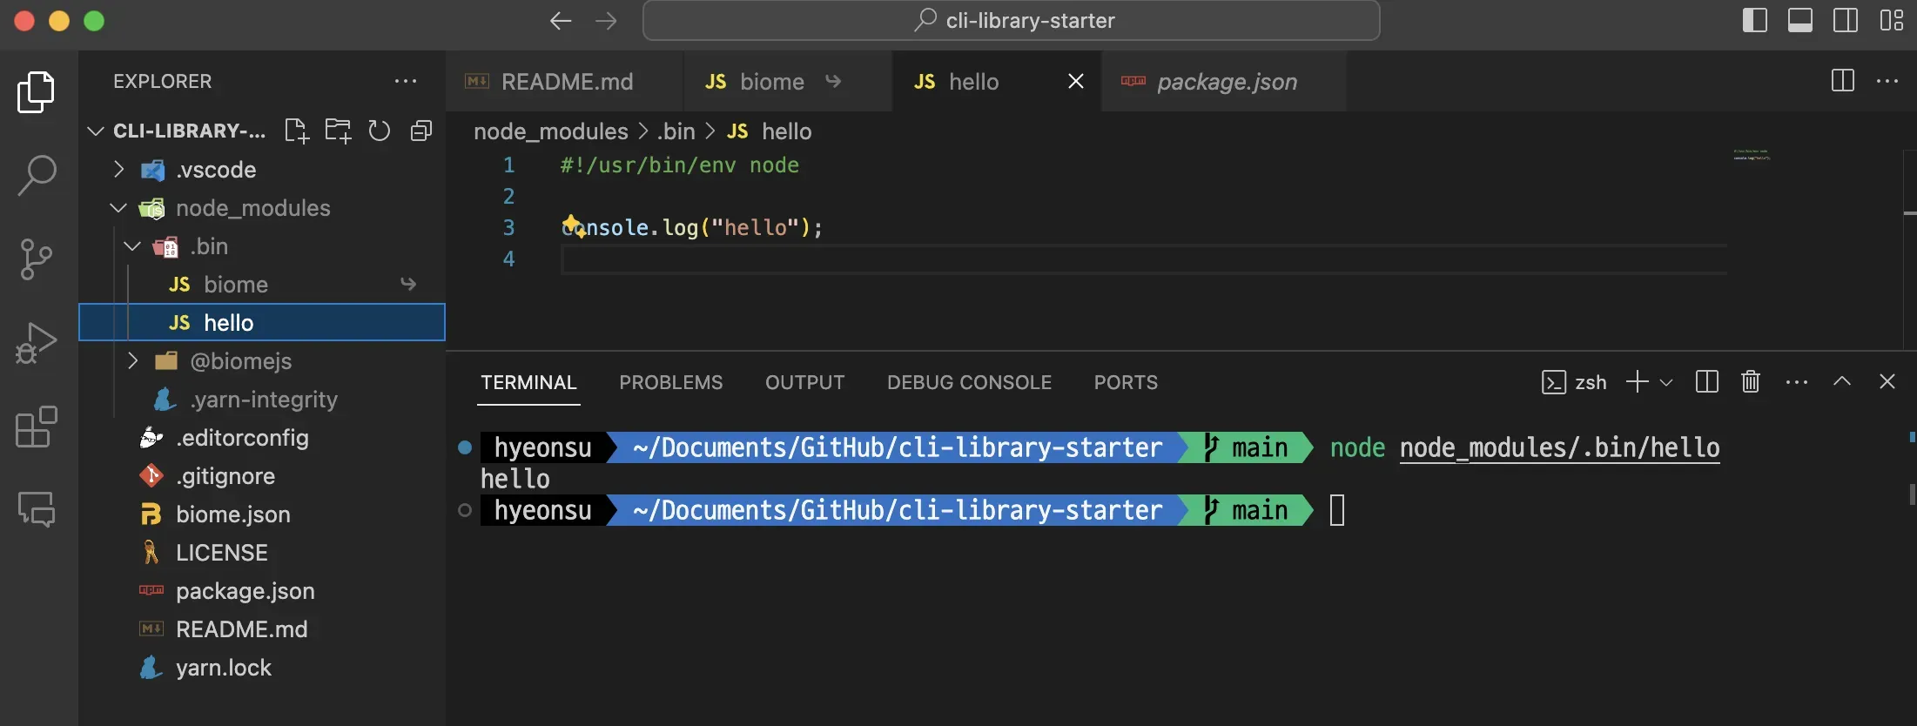Open the Source Control view
Screen dimensions: 1917x726
[x=37, y=259]
